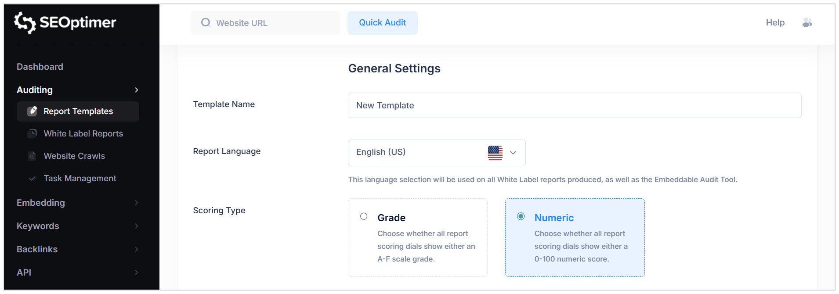839x294 pixels.
Task: Open the user account icon
Action: [807, 22]
